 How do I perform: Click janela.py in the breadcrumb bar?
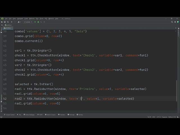8,25
